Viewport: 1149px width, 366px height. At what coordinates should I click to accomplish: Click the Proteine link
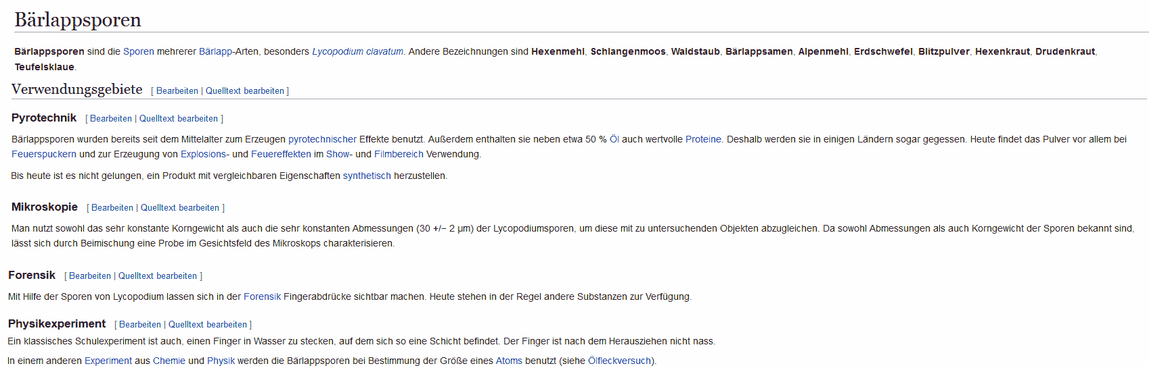[x=704, y=139]
